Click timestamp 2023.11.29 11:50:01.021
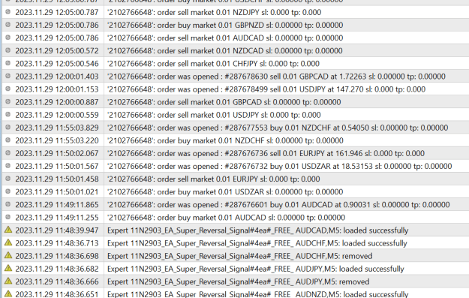This screenshot has height=298, width=469. point(57,192)
